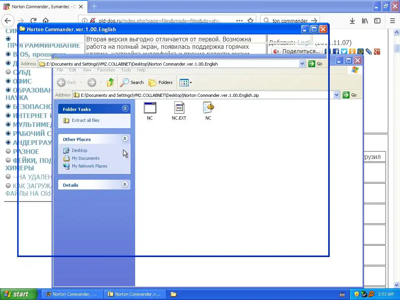Share via the Odnoklassniki orange icon
The image size is (400, 300).
[352, 52]
